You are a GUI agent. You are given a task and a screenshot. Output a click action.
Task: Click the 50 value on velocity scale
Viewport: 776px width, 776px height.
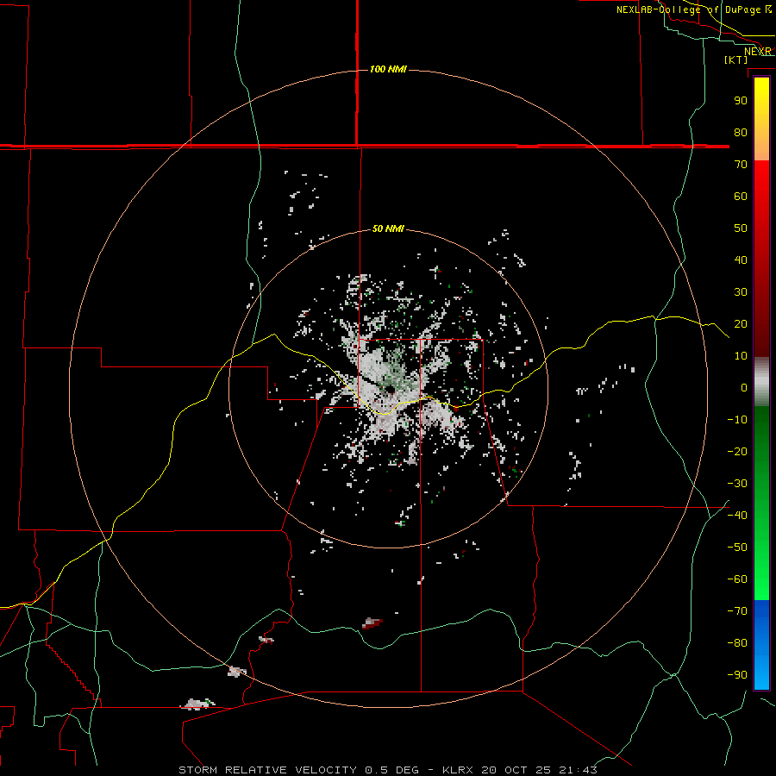[x=741, y=228]
